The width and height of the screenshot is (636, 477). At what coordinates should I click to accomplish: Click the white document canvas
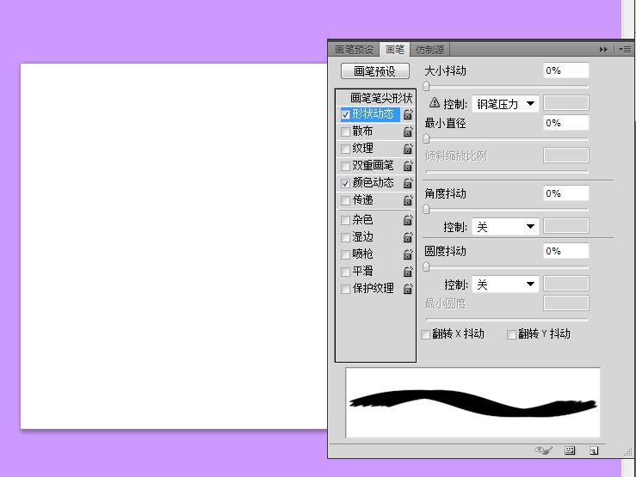pos(174,246)
